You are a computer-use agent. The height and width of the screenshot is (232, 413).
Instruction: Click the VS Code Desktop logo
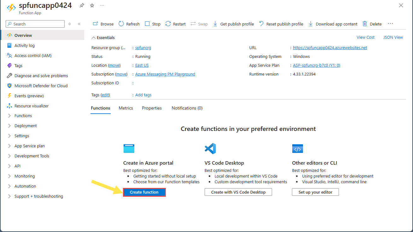(x=210, y=149)
